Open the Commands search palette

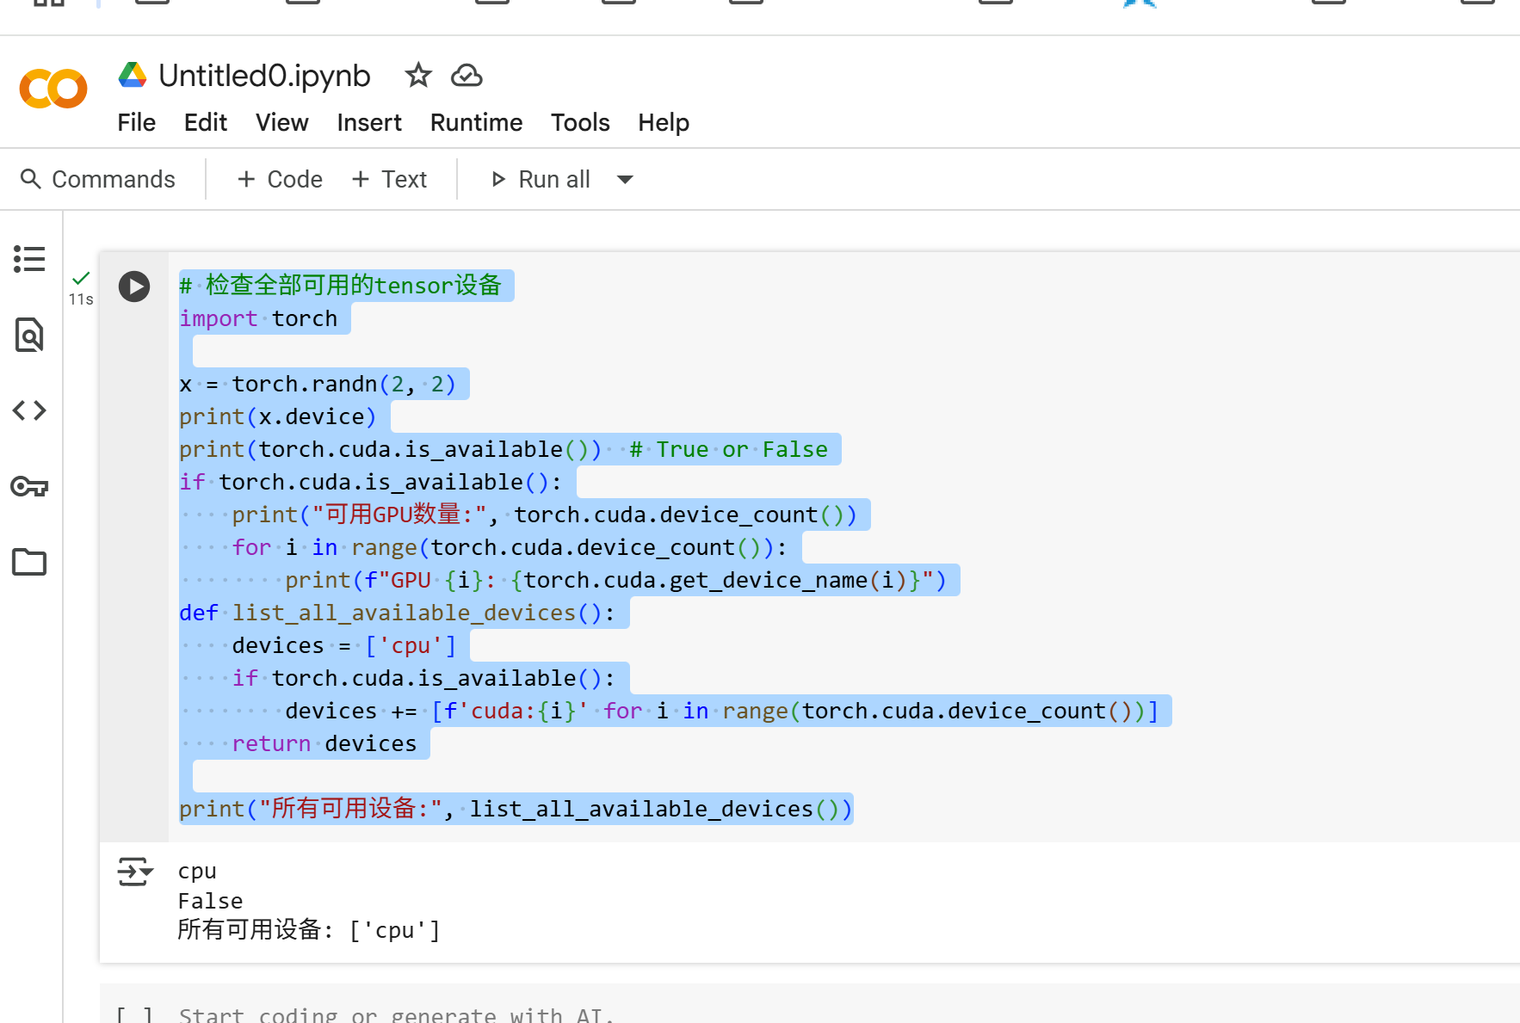tap(97, 179)
